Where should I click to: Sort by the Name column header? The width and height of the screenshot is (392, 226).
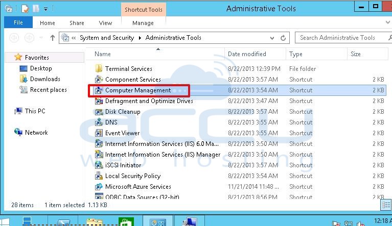155,54
